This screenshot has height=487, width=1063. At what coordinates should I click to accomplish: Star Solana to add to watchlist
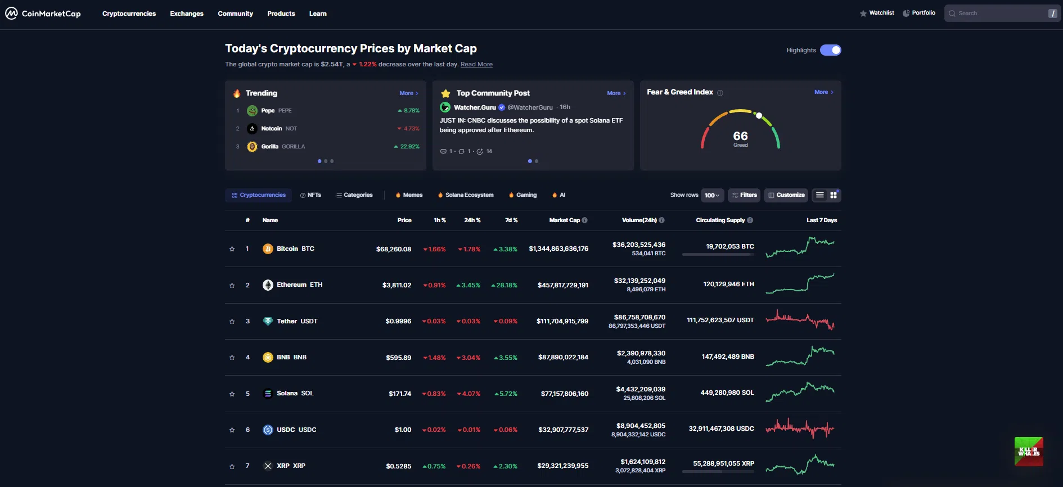pos(232,394)
